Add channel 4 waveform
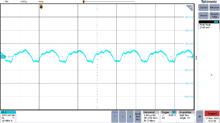This screenshot has height=123, width=220. pos(130,117)
